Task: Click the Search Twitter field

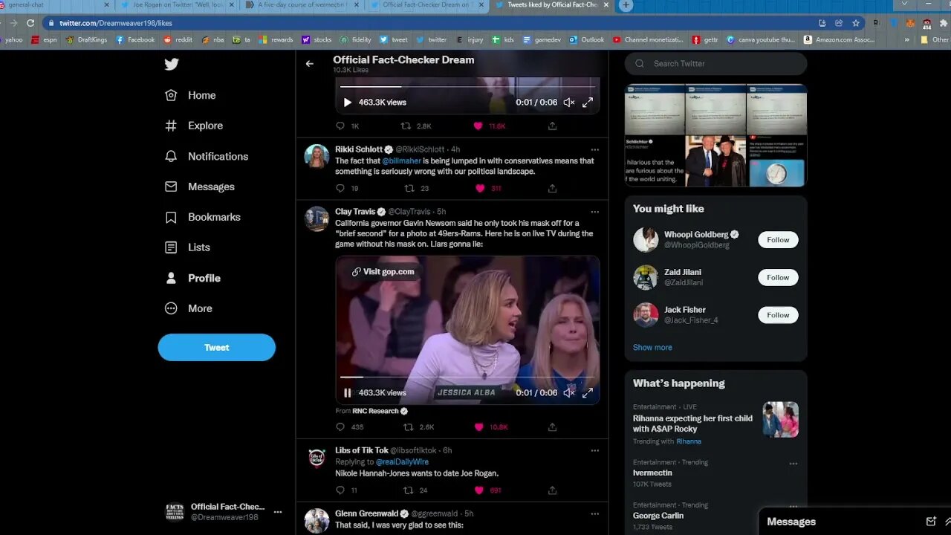Action: pos(715,64)
